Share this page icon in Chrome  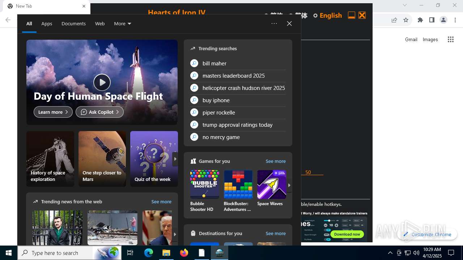pos(394,20)
